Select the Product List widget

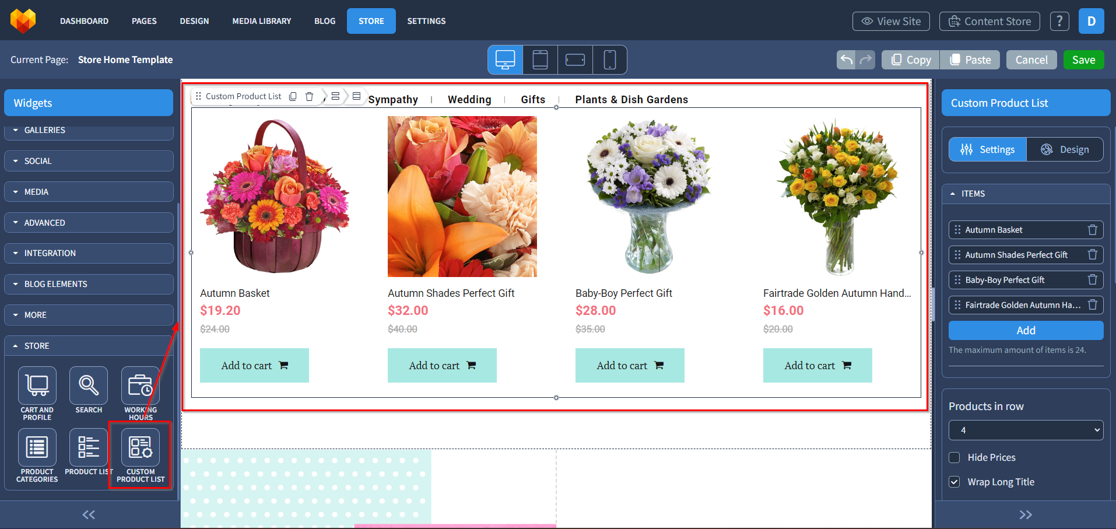point(89,452)
